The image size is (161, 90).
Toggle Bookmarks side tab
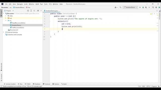(1, 67)
